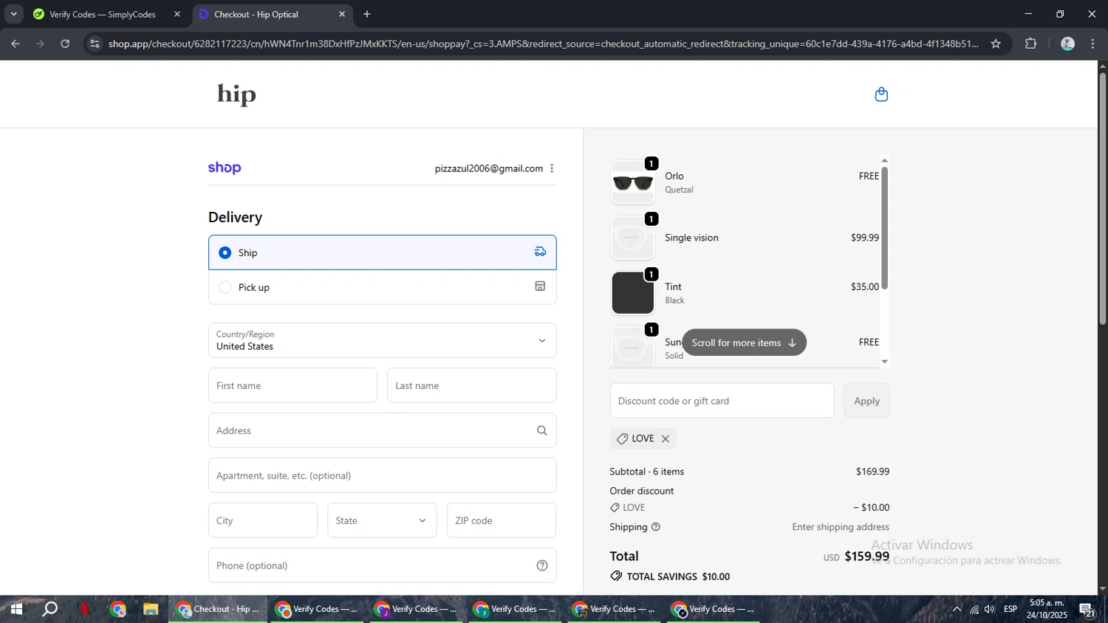Screen dimensions: 1108x623
Task: Click the City input field
Action: (x=263, y=520)
